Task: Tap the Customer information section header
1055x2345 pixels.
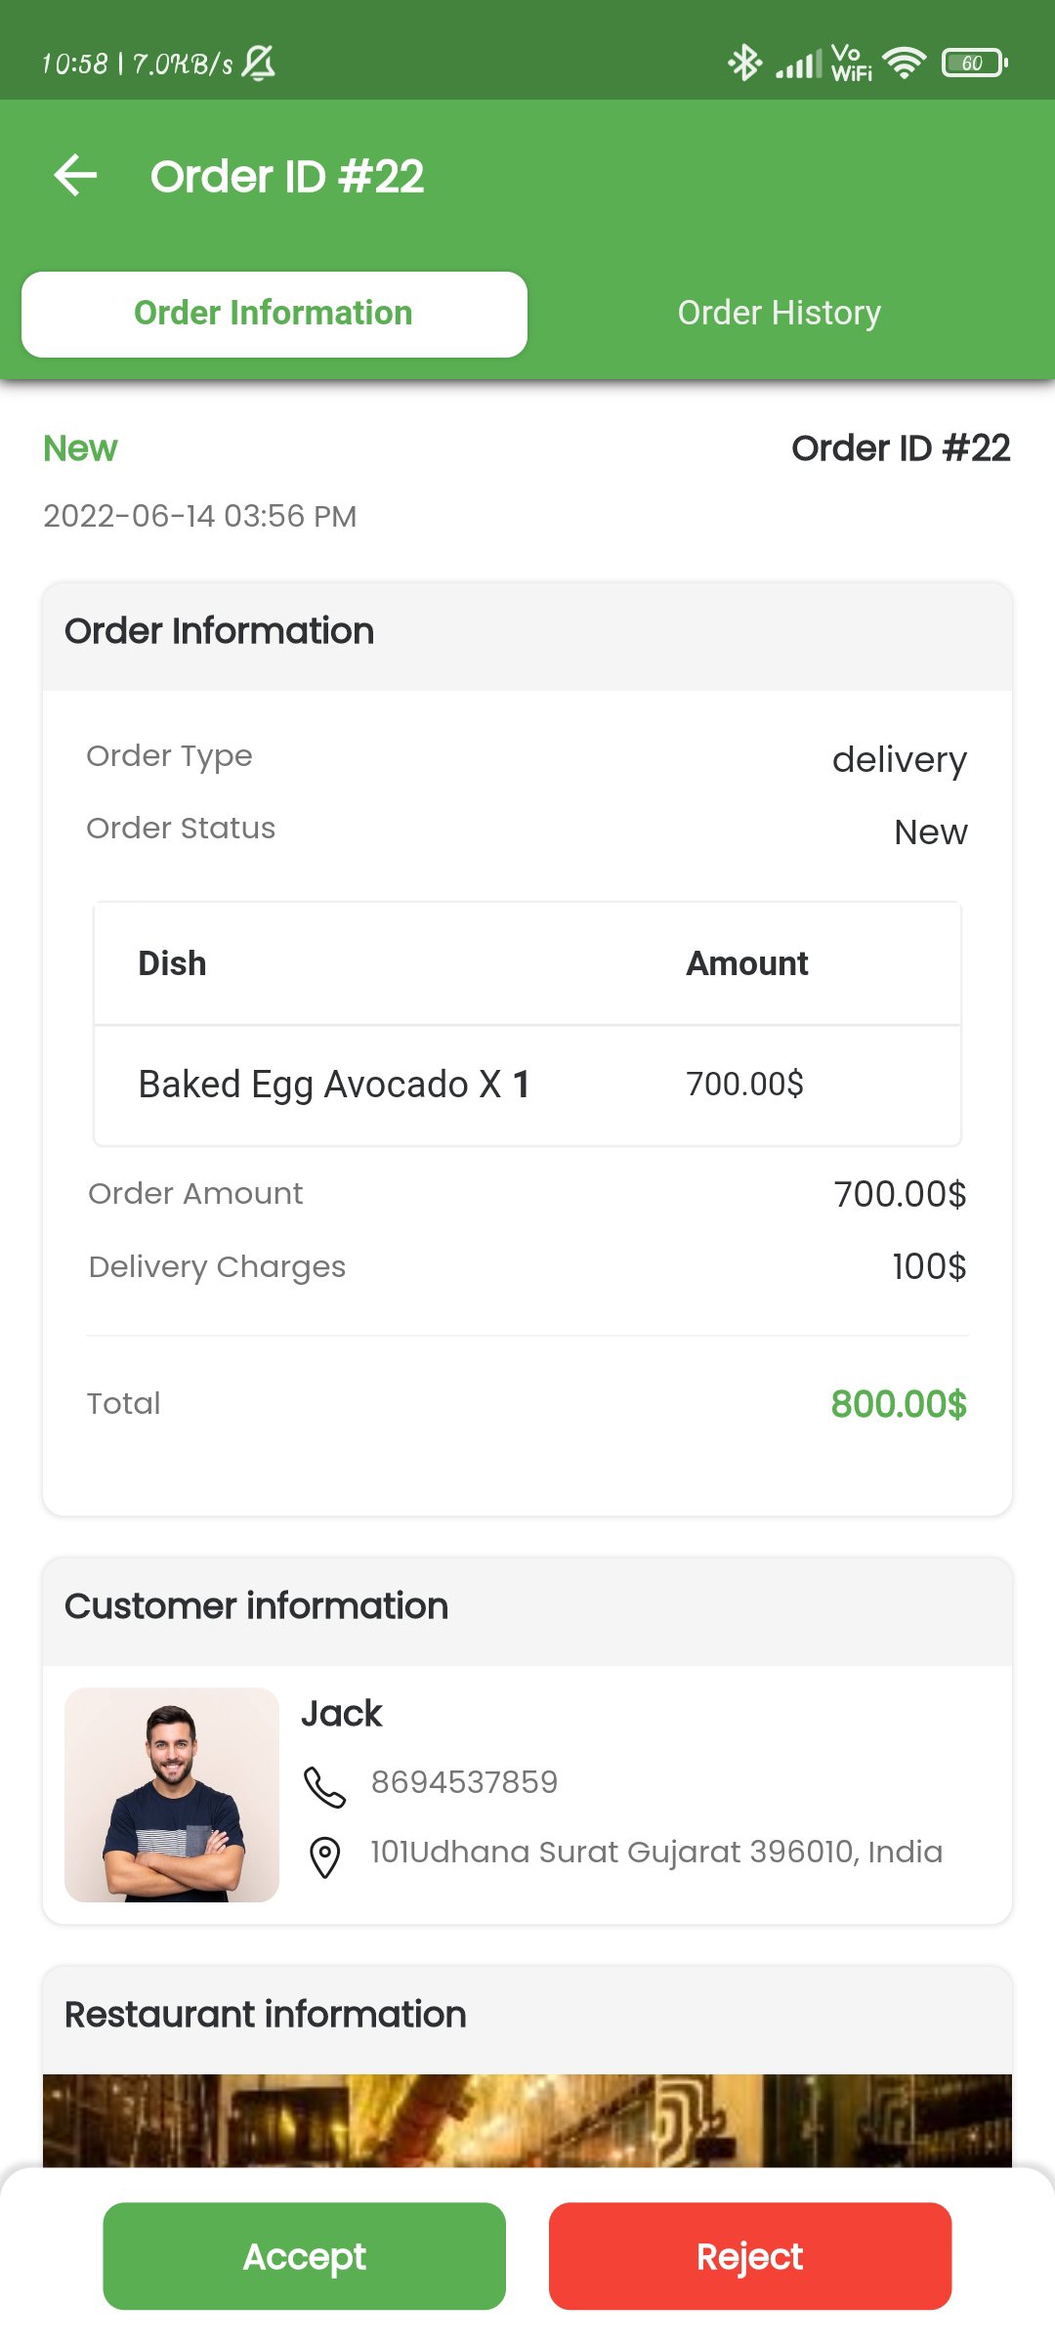Action: click(x=256, y=1606)
